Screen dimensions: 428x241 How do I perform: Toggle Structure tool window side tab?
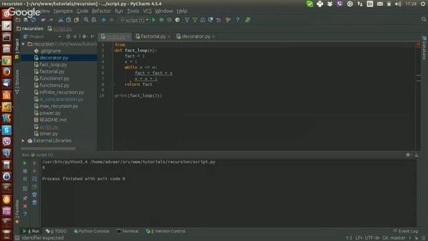[17, 82]
